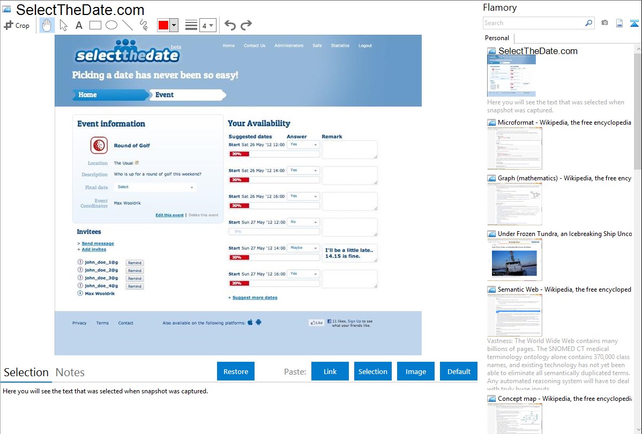642x434 pixels.
Task: Open the Personal tab
Action: pyautogui.click(x=497, y=38)
